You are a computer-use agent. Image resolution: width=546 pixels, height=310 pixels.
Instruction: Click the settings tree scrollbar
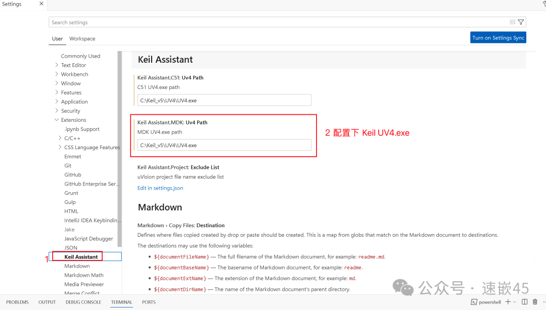(x=120, y=149)
